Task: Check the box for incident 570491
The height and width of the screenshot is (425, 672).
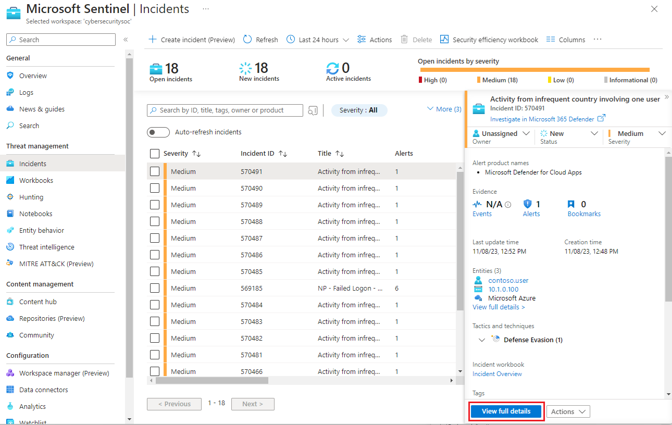Action: 155,171
